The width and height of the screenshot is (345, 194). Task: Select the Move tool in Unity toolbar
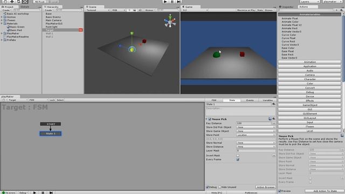12,2
